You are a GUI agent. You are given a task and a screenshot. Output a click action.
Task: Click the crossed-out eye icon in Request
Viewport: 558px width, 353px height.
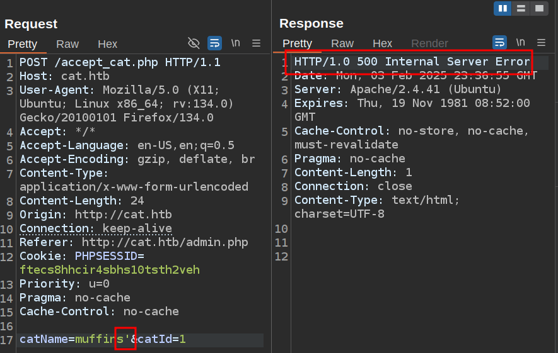(194, 43)
